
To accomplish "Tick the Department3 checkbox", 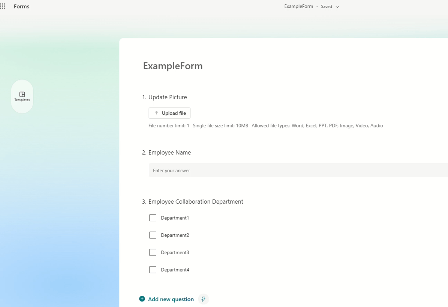I will coord(153,252).
